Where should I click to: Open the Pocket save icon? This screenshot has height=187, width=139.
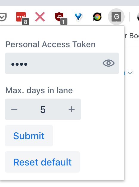click(x=3, y=17)
